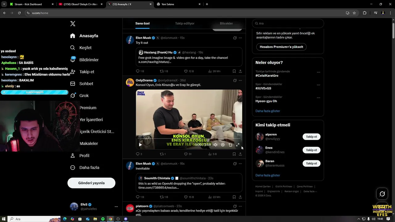This screenshot has width=395, height=222.
Task: Follow alperen with Takip et
Action: [311, 137]
